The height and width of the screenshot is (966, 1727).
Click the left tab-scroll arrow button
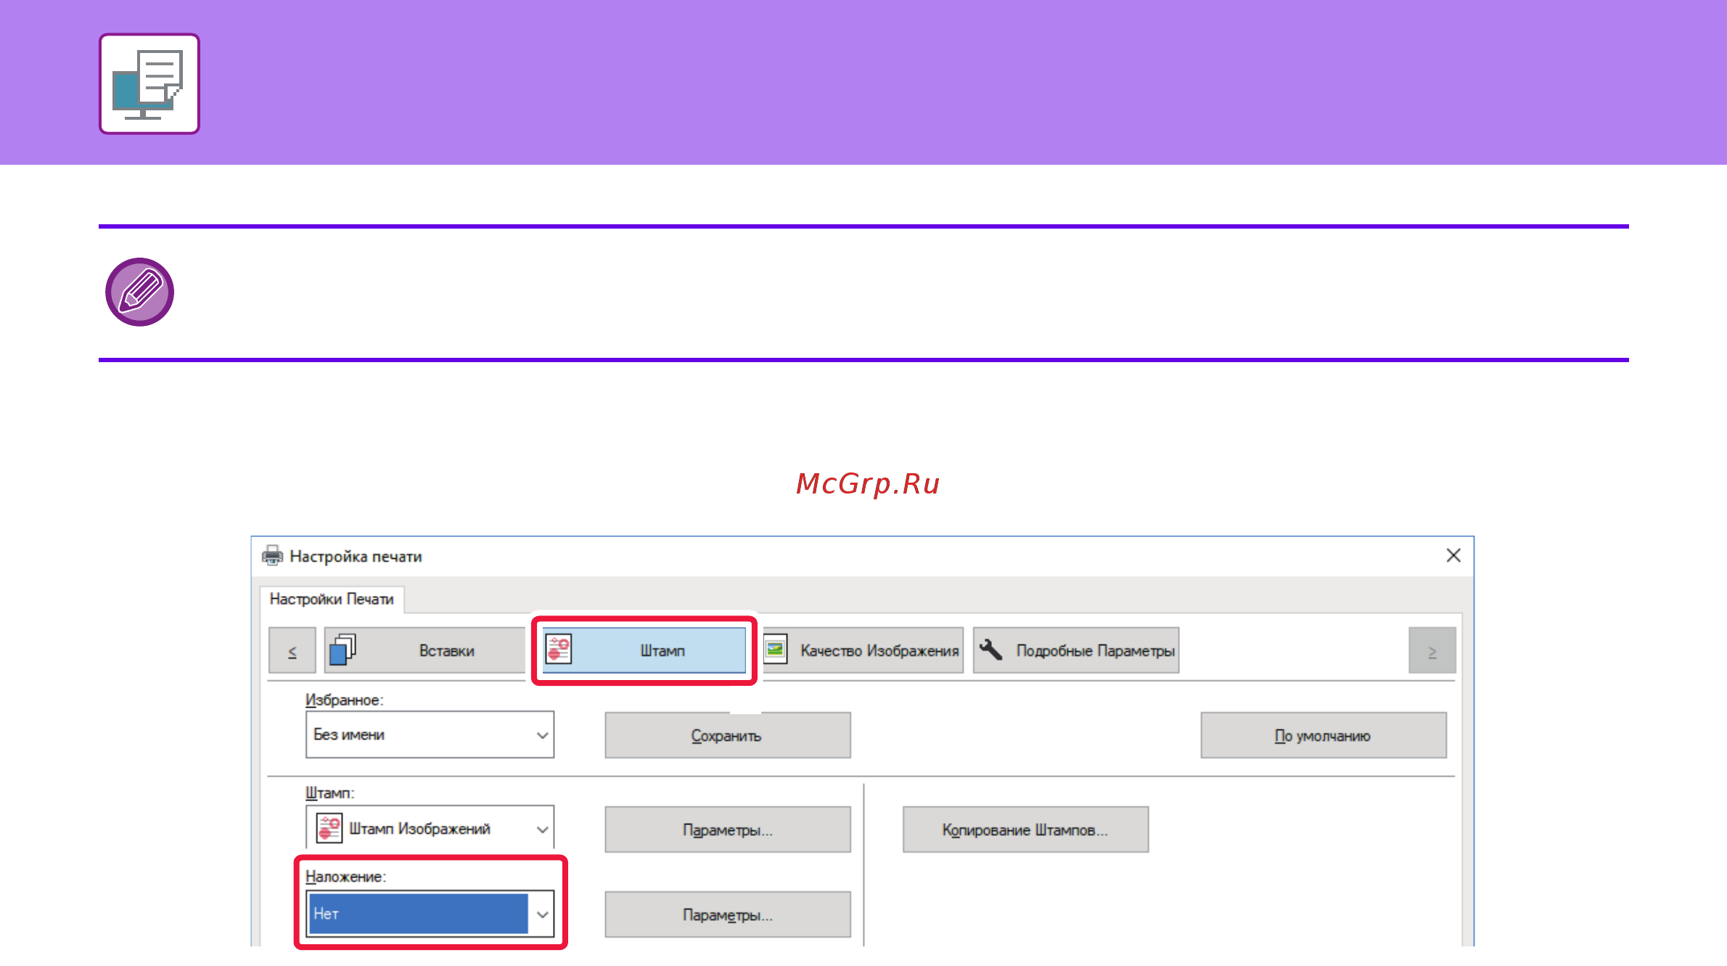292,651
